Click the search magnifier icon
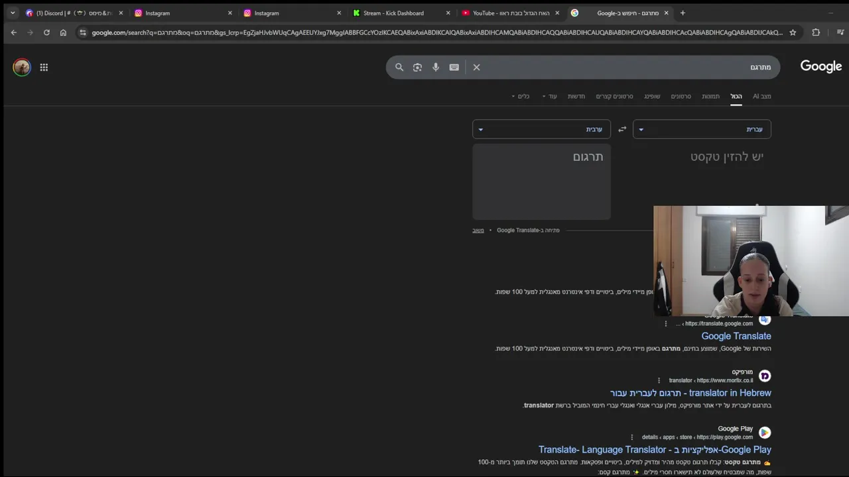This screenshot has width=849, height=477. (399, 67)
